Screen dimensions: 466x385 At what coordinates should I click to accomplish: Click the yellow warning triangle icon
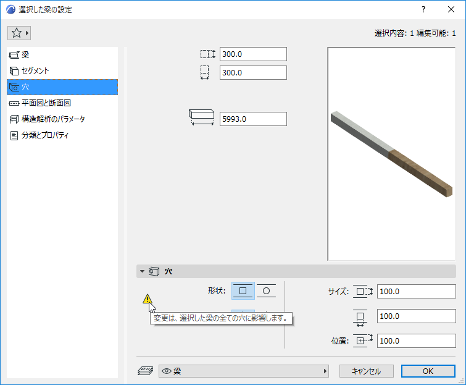[x=148, y=298]
